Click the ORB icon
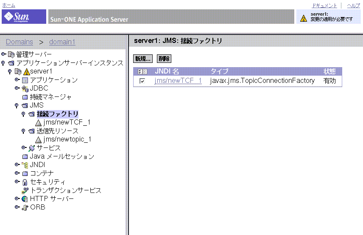The height and width of the screenshot is (235, 363). pos(25,207)
